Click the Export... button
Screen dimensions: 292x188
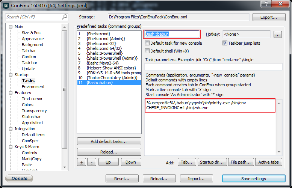coord(269,17)
